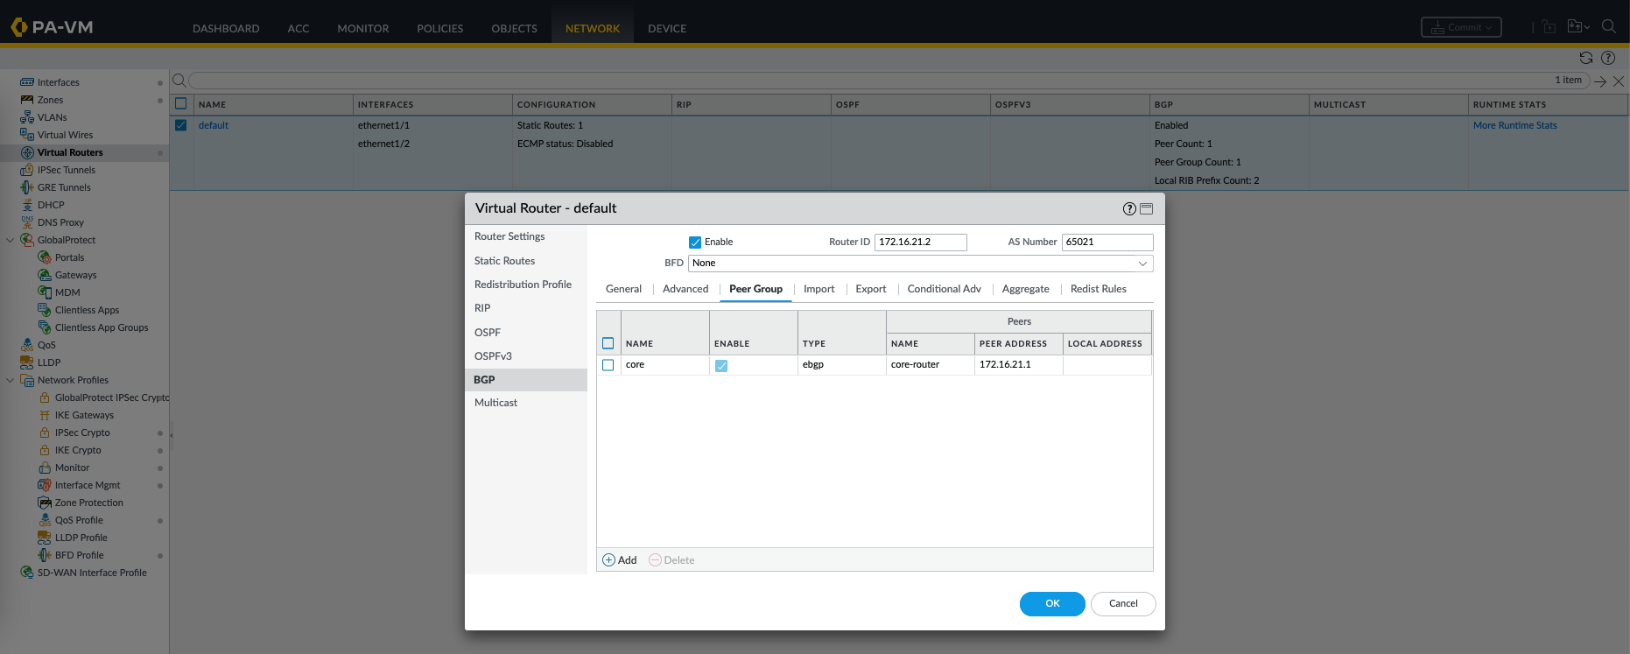
Task: Click the More Runtime Stats link
Action: (1514, 125)
